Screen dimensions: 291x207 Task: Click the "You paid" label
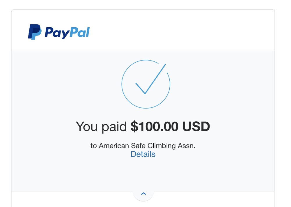pos(101,127)
